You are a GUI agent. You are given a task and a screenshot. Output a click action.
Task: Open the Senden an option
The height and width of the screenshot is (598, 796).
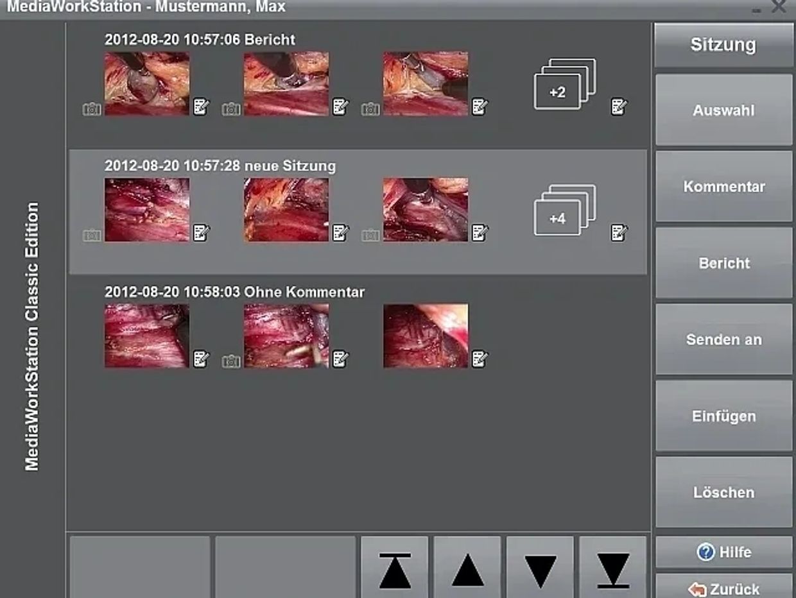723,339
